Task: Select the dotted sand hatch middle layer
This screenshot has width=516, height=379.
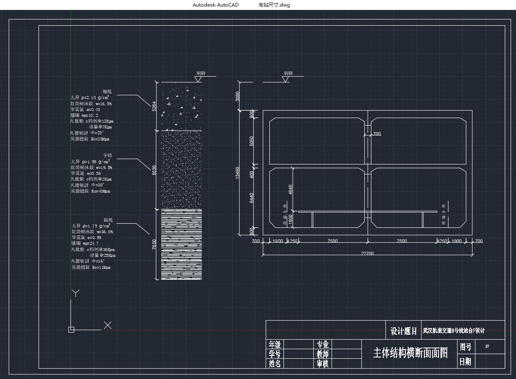Action: pyautogui.click(x=181, y=170)
